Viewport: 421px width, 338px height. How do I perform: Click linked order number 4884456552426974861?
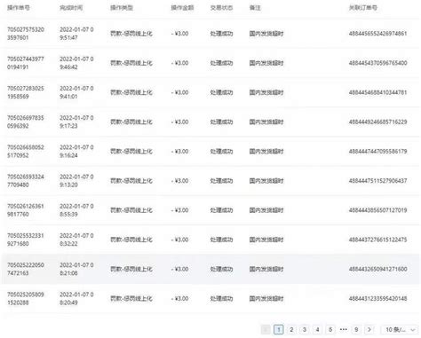(377, 34)
